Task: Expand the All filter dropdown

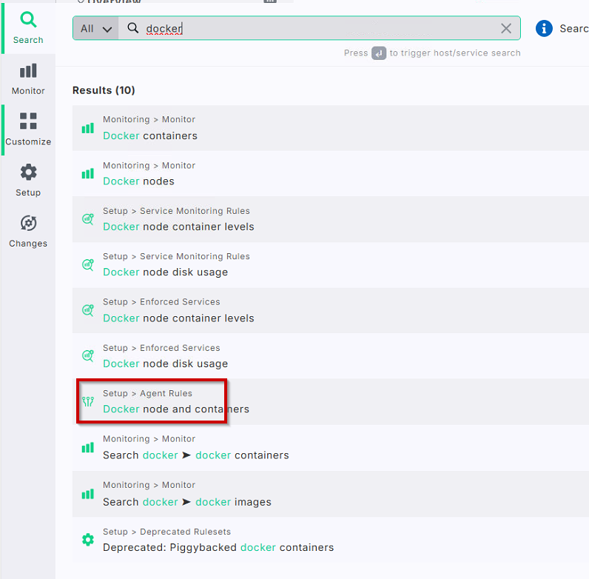Action: [x=95, y=28]
